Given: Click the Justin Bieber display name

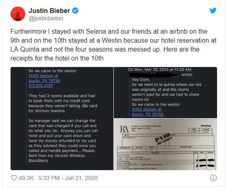Looking at the screenshot, I should (49, 11).
